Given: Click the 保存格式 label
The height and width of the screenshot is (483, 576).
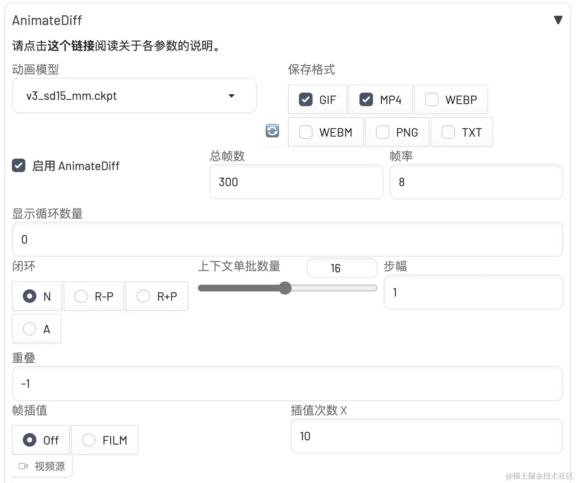Looking at the screenshot, I should coord(312,69).
